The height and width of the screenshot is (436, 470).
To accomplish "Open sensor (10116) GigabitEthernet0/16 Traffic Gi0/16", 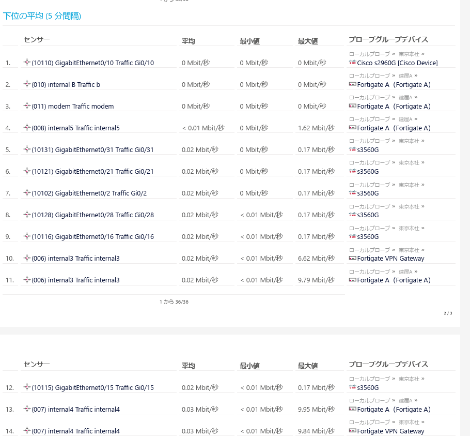I will coord(92,236).
